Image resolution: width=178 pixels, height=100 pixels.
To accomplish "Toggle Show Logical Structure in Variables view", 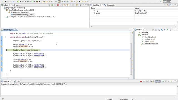I will (x=167, y=5).
